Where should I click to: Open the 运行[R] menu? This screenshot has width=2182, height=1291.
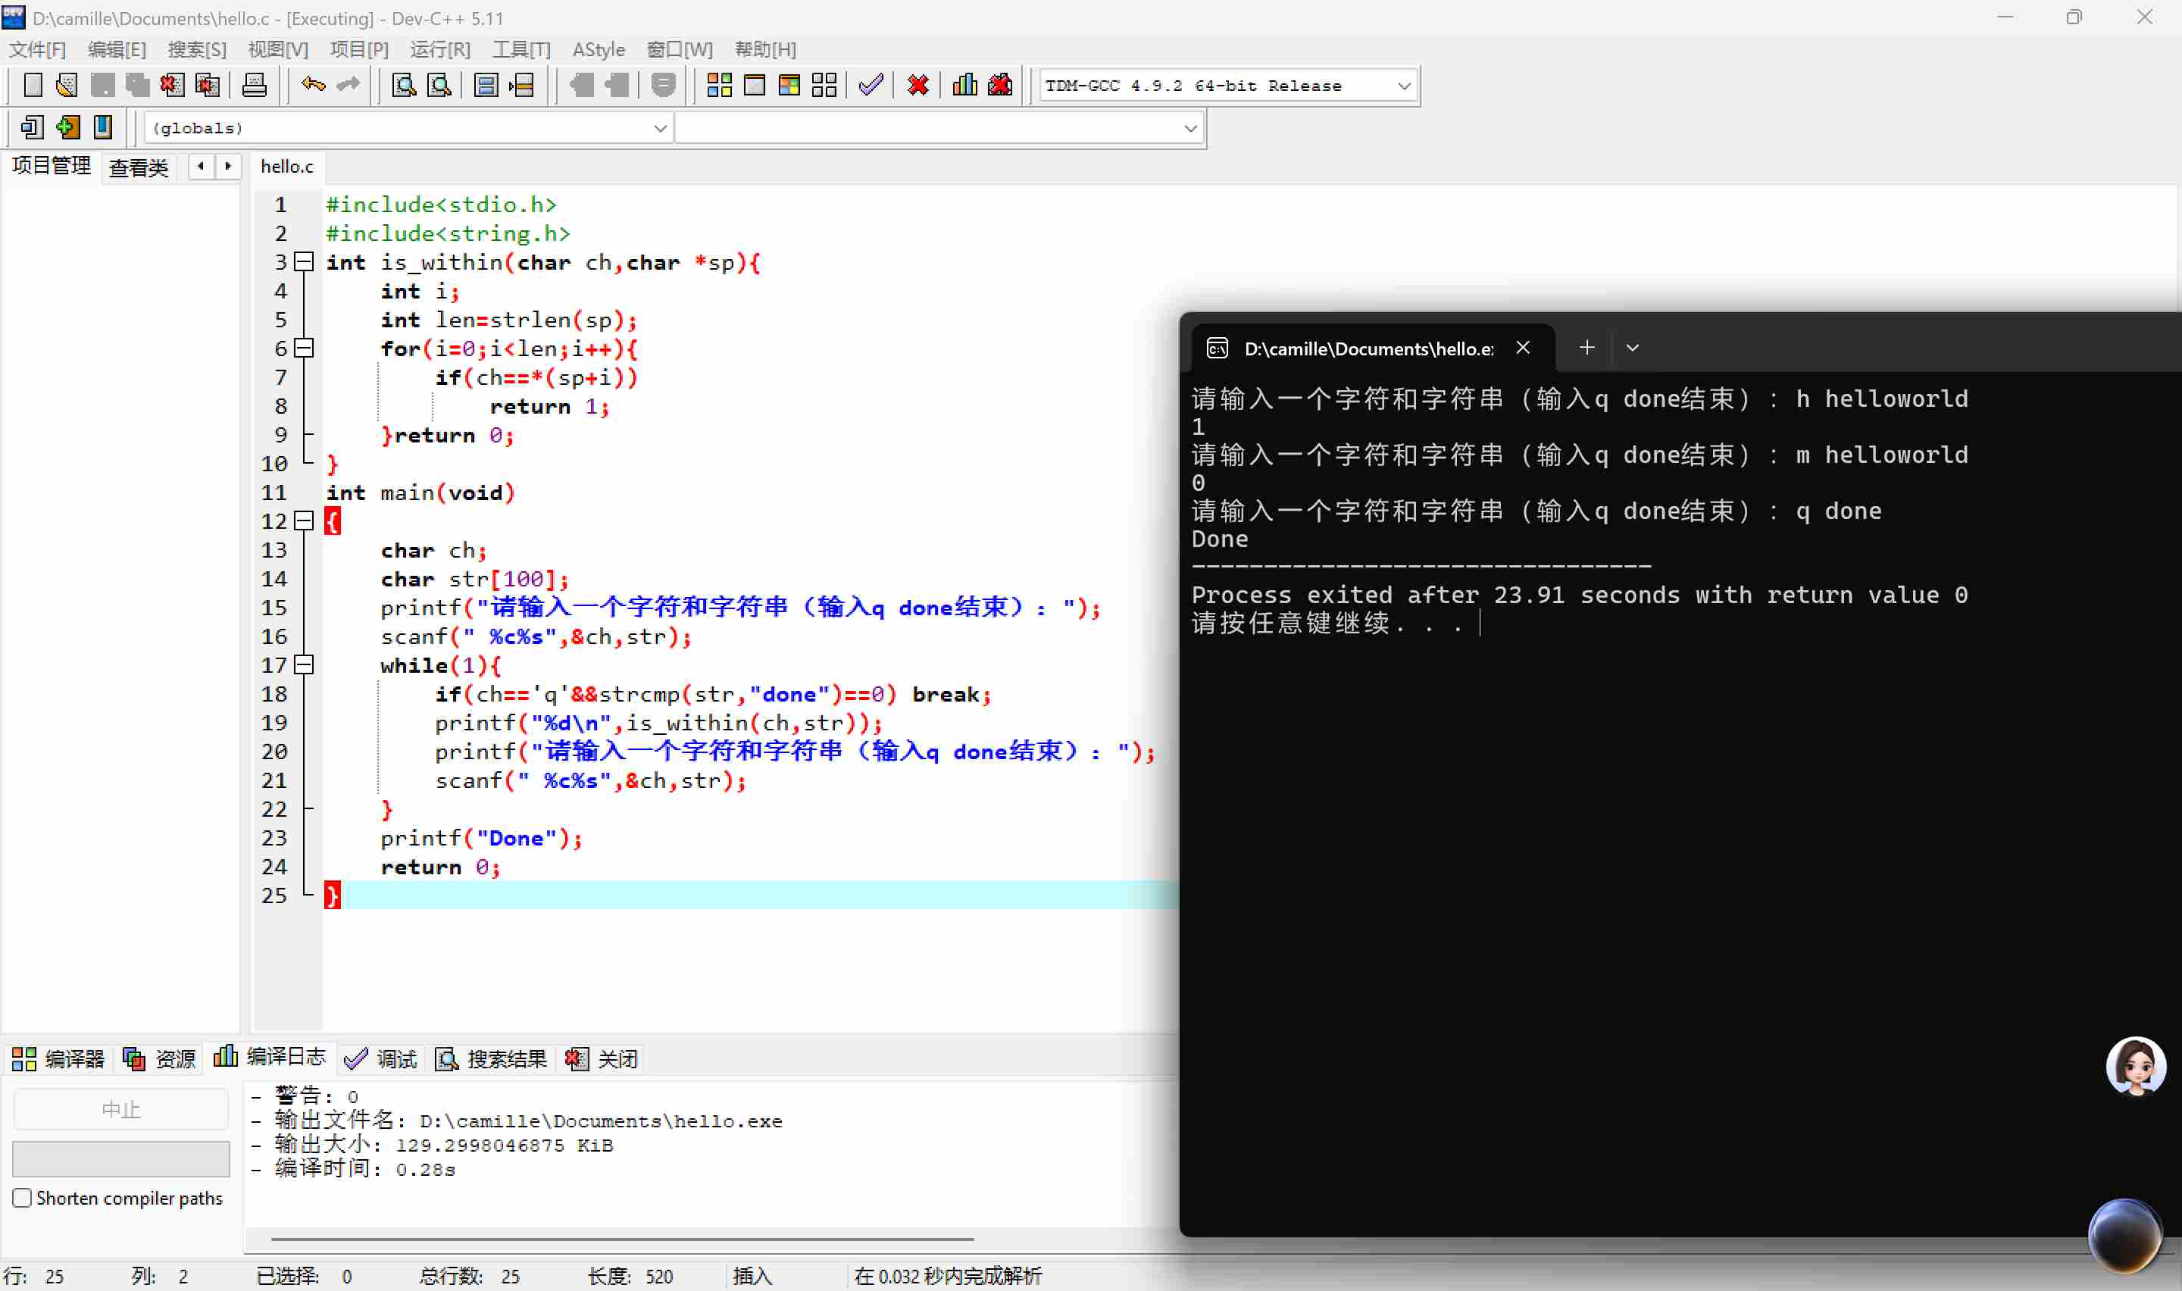tap(440, 49)
